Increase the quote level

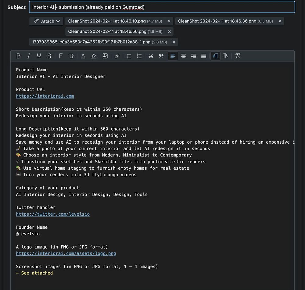point(151,56)
